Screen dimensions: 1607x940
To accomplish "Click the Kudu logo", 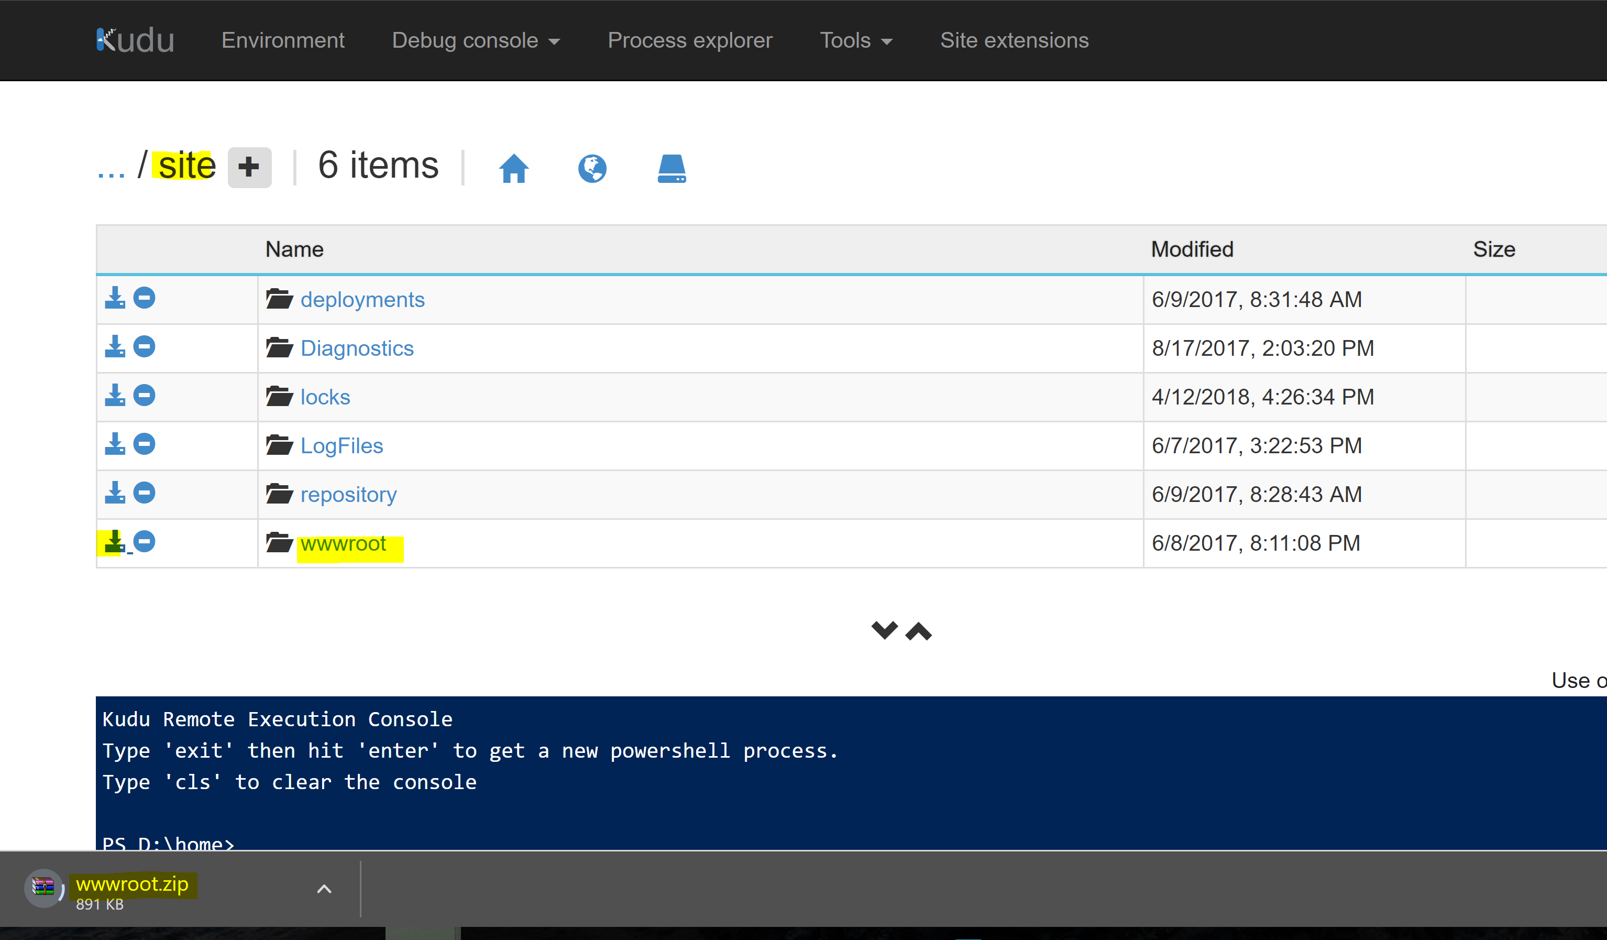I will pyautogui.click(x=135, y=40).
